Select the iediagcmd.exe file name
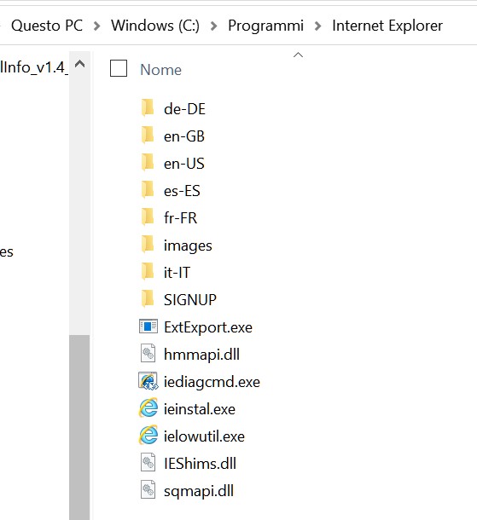Image resolution: width=477 pixels, height=520 pixels. (212, 382)
